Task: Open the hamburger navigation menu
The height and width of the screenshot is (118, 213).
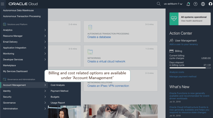Action: point(2,4)
